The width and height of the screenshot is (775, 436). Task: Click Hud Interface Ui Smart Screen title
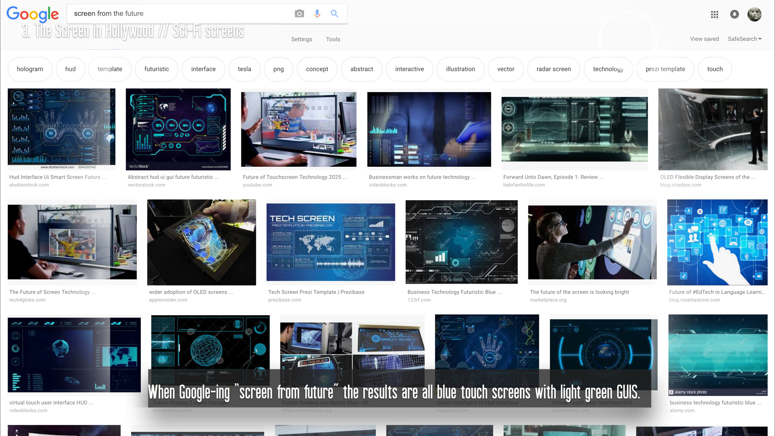point(58,177)
